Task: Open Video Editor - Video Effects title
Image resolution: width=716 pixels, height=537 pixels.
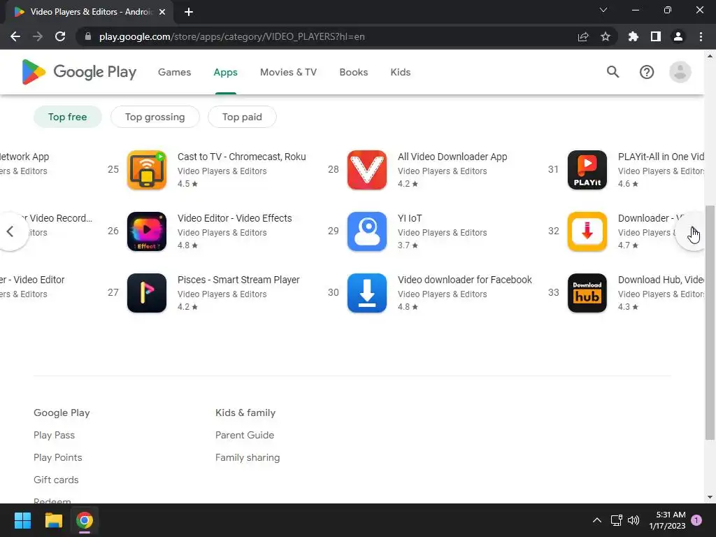Action: pyautogui.click(x=235, y=218)
